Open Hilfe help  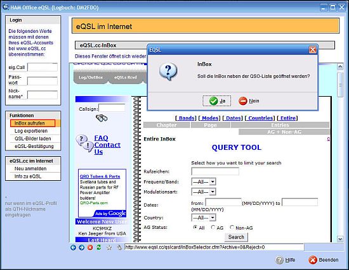point(286,260)
